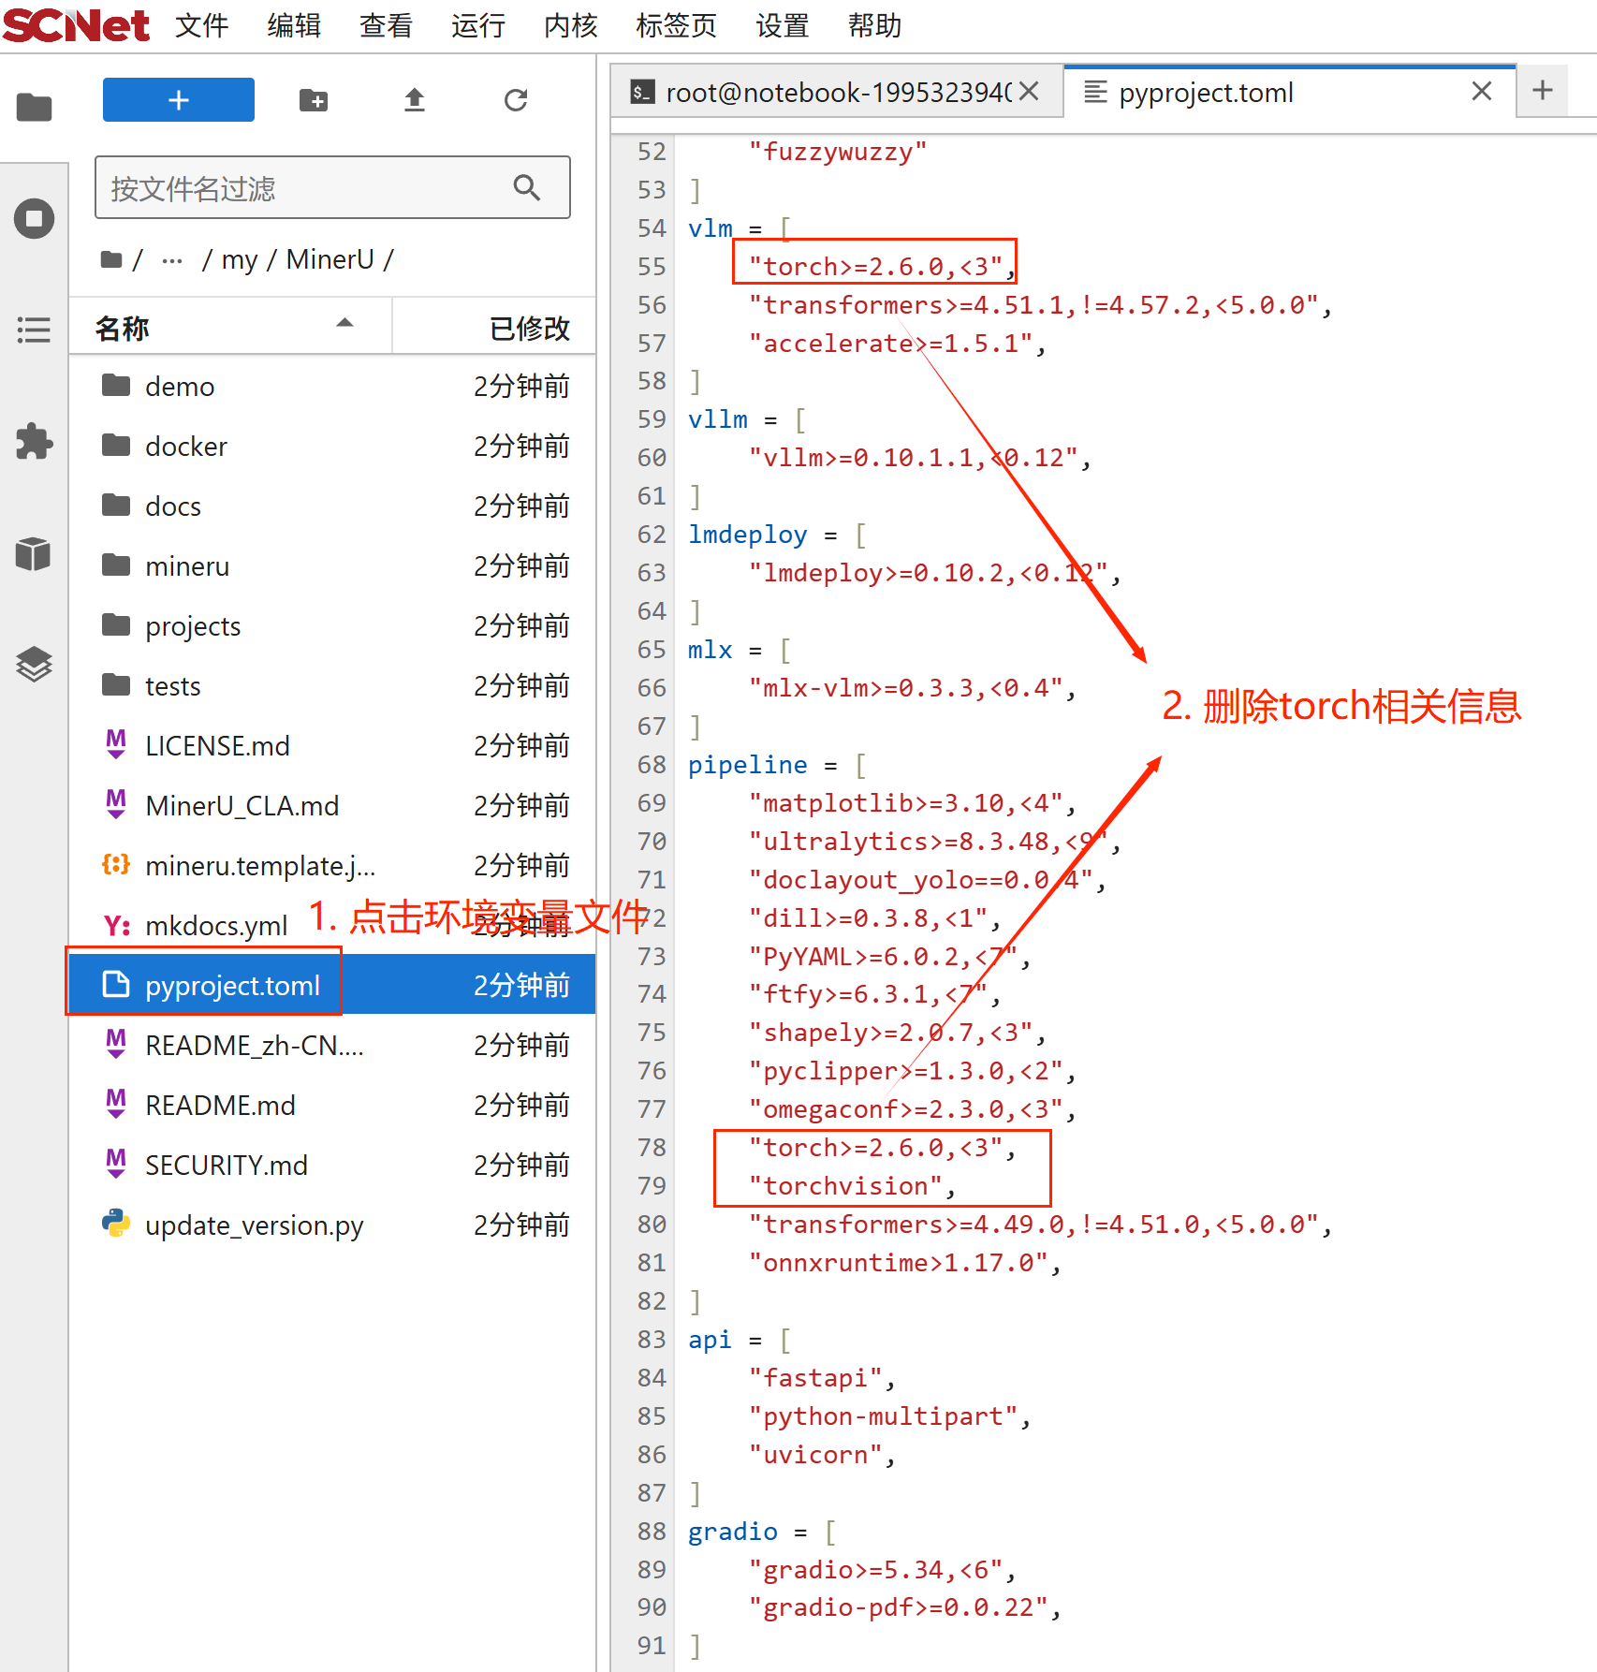
Task: Click the blue new launcher plus button
Action: tap(178, 100)
